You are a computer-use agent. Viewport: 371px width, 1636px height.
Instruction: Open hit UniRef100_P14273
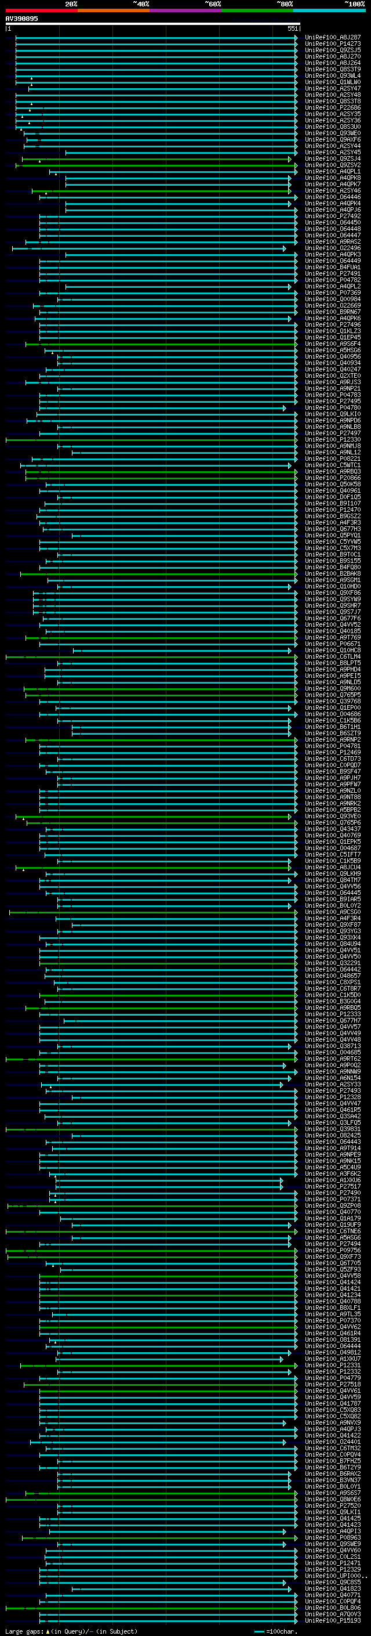(333, 44)
